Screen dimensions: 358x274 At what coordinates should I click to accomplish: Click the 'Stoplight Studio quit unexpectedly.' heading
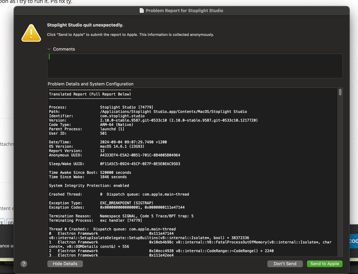[85, 25]
